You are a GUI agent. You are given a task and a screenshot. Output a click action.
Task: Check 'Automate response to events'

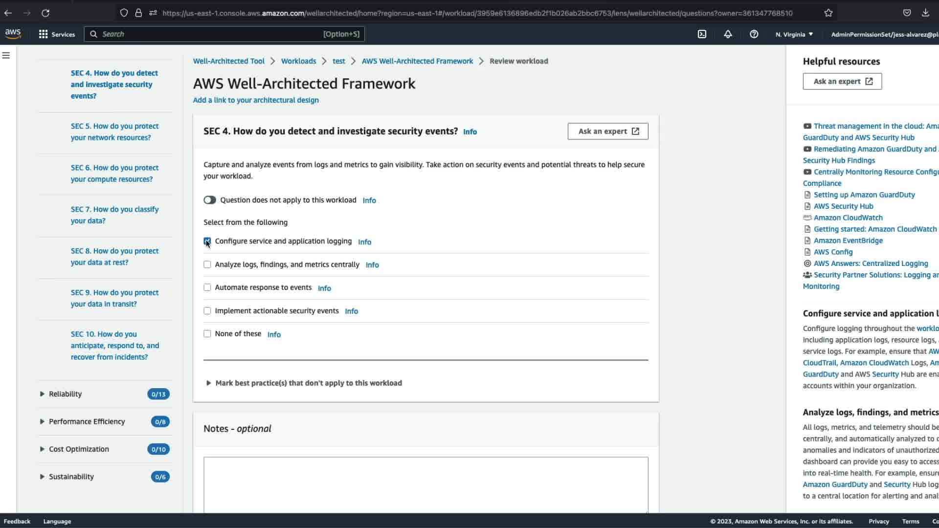click(x=207, y=287)
